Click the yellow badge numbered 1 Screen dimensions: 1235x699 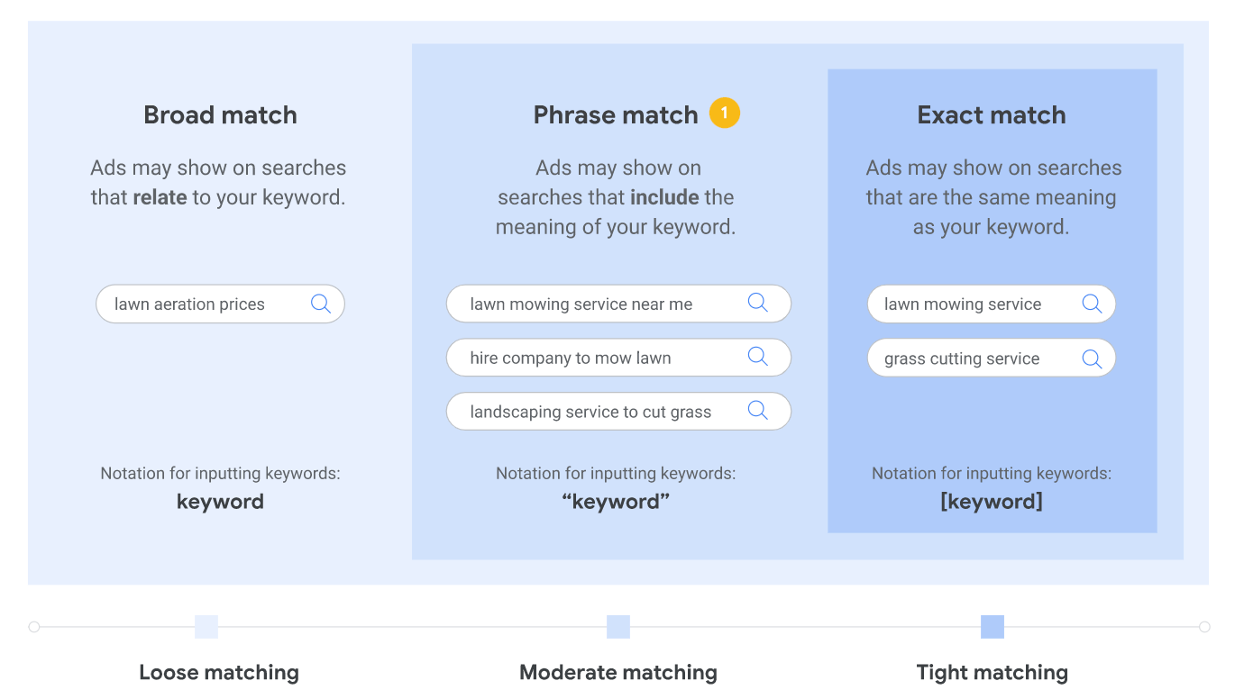coord(724,113)
